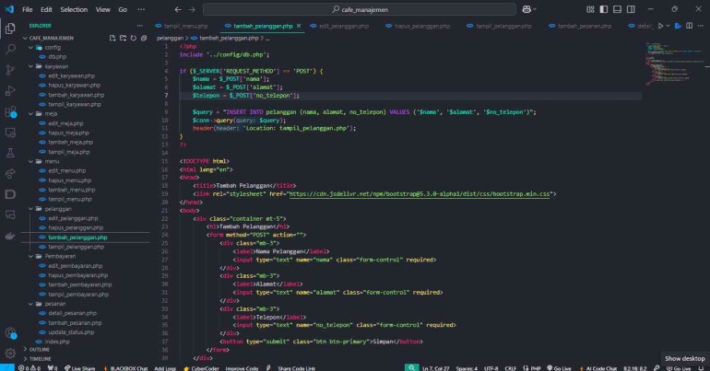Screen dimensions: 710x371
Task: Click the green search icon in status bar
Action: [411, 368]
